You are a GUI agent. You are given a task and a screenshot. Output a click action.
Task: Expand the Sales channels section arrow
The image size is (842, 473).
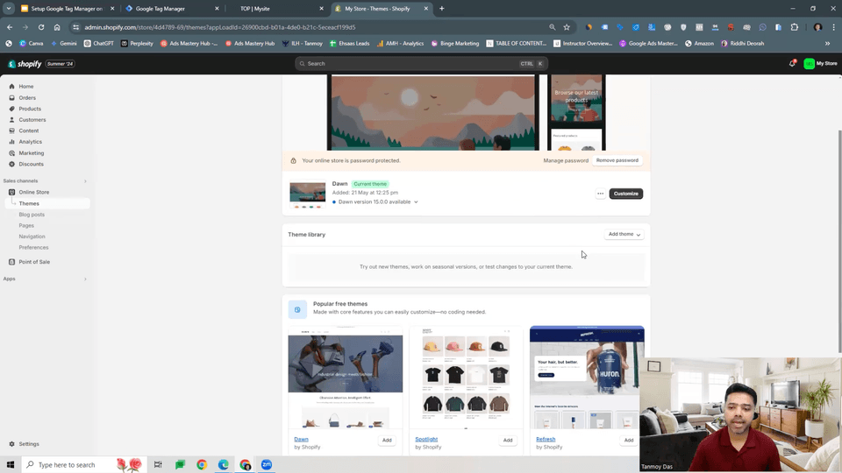[x=85, y=181]
